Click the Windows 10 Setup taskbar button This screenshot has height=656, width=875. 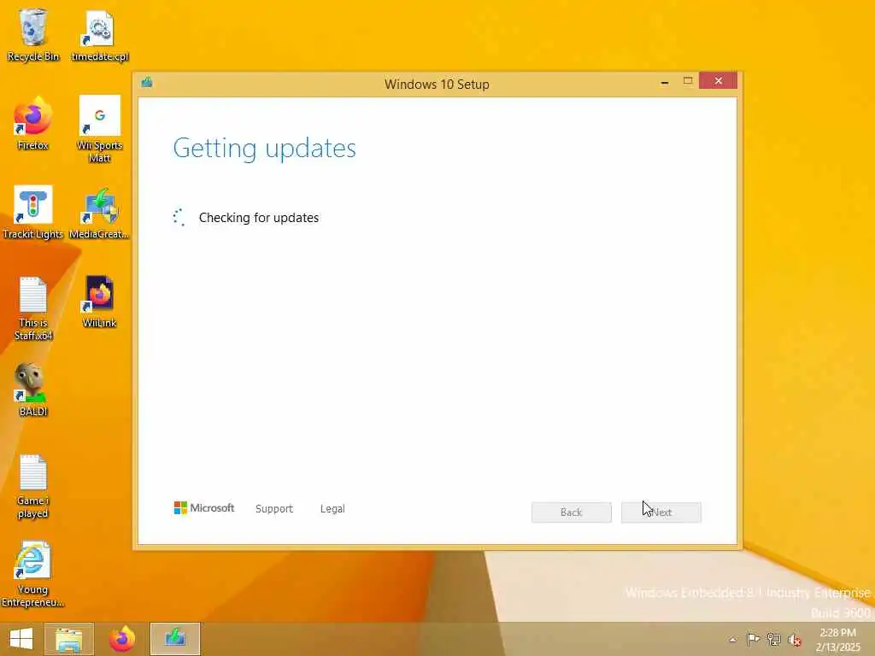[174, 639]
